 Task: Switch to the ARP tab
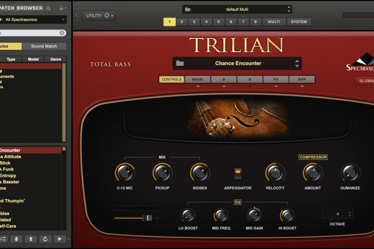tap(302, 80)
